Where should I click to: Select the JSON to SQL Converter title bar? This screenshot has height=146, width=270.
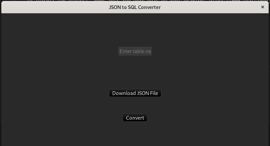pyautogui.click(x=135, y=7)
